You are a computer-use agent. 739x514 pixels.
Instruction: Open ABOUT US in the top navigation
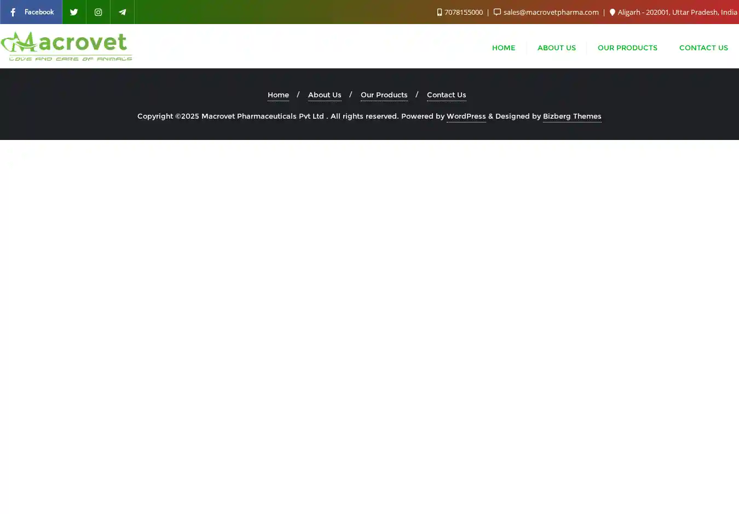click(556, 48)
